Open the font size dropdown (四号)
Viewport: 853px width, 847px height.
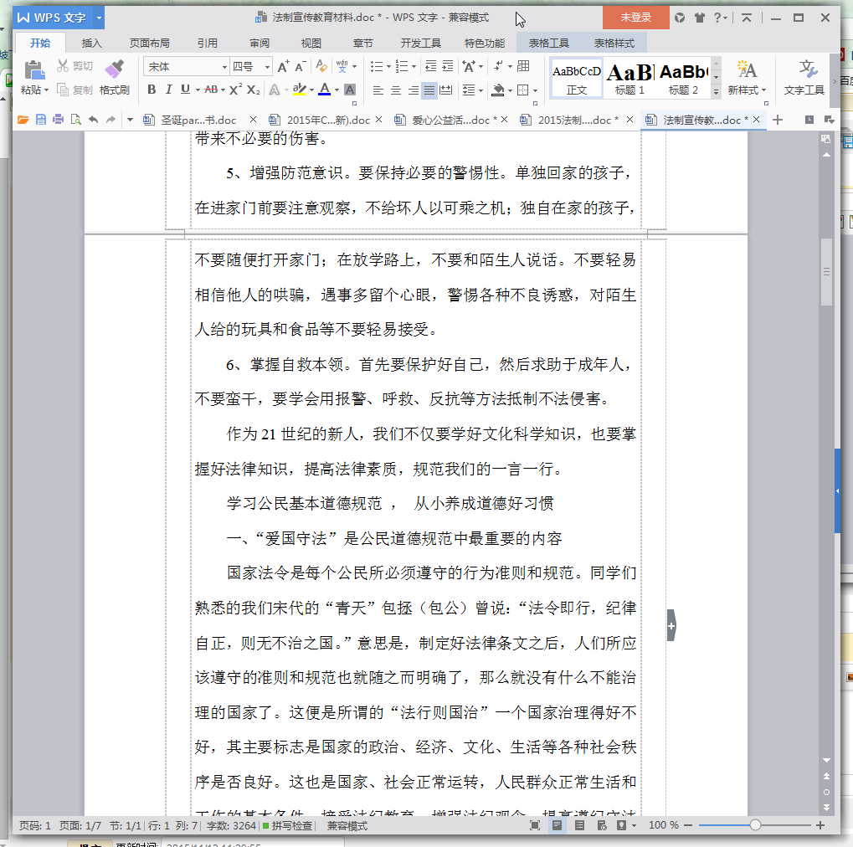point(267,67)
